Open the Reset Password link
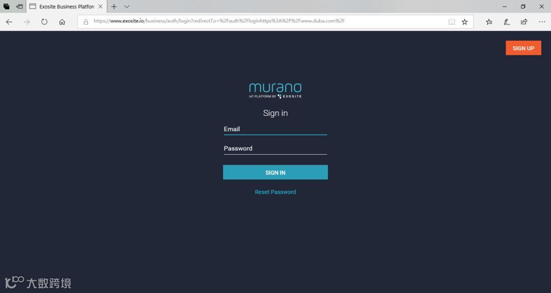This screenshot has width=551, height=293. [x=275, y=192]
